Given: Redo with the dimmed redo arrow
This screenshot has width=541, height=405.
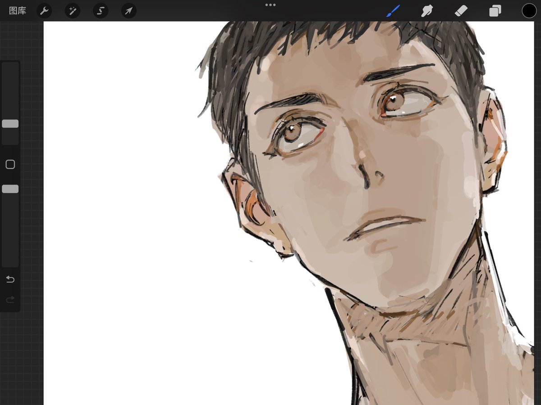Looking at the screenshot, I should tap(10, 300).
